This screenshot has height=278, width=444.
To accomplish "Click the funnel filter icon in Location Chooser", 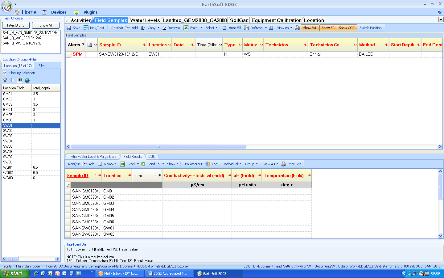I will point(5,80).
